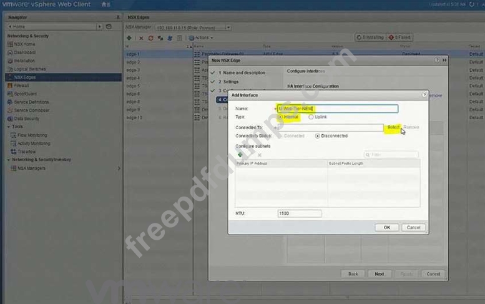Select the edge-2 row
This screenshot has height=304, width=485.
pyautogui.click(x=159, y=62)
